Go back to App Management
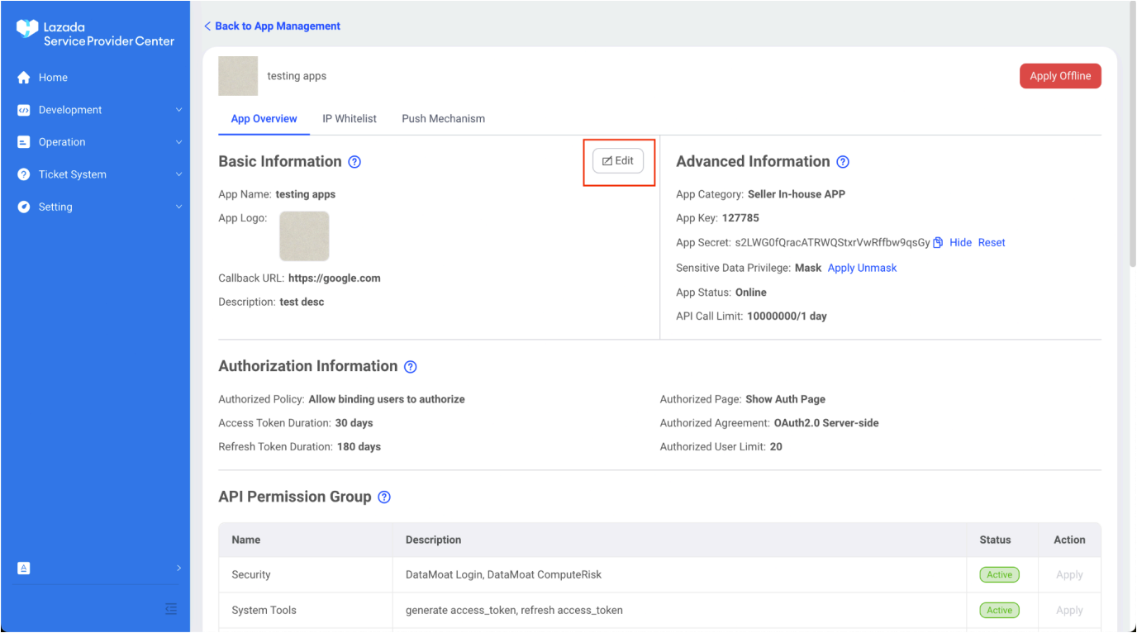The image size is (1137, 633). (x=273, y=26)
